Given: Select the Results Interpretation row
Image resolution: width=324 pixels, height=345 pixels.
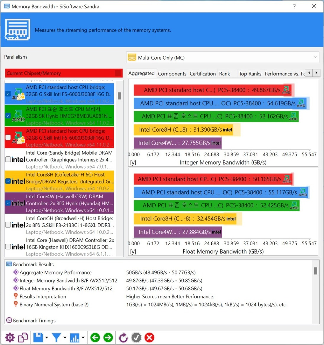Looking at the screenshot, I should click(159, 296).
